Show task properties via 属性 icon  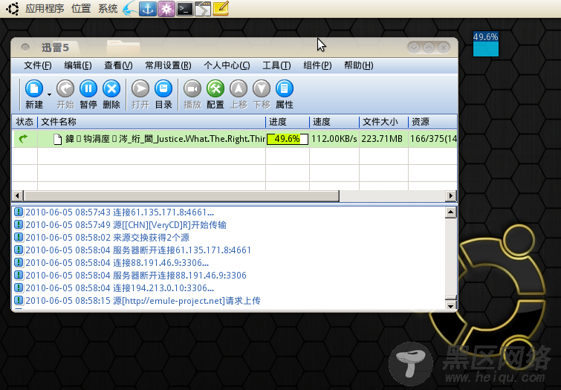[x=285, y=88]
